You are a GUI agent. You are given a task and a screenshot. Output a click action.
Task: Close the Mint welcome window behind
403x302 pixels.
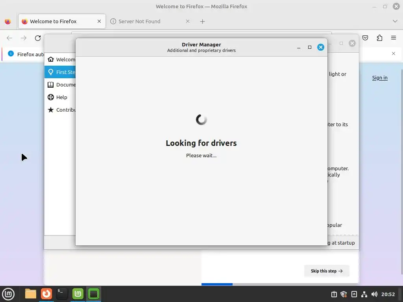click(352, 43)
